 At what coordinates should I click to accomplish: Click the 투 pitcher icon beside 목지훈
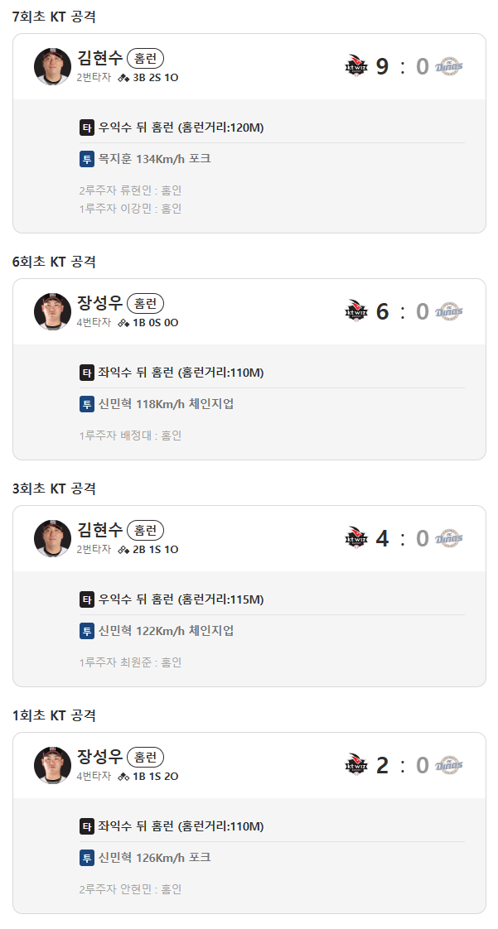(87, 159)
